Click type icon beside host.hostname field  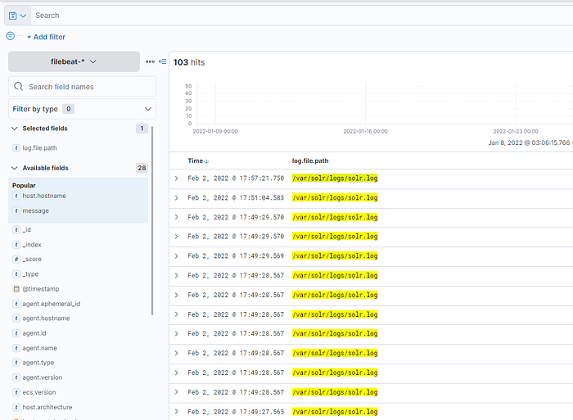tap(16, 196)
